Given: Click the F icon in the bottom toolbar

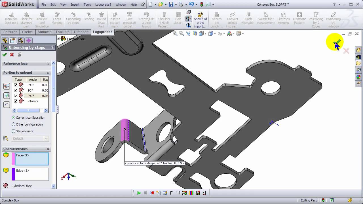Looking at the screenshot, I should click(x=171, y=193).
